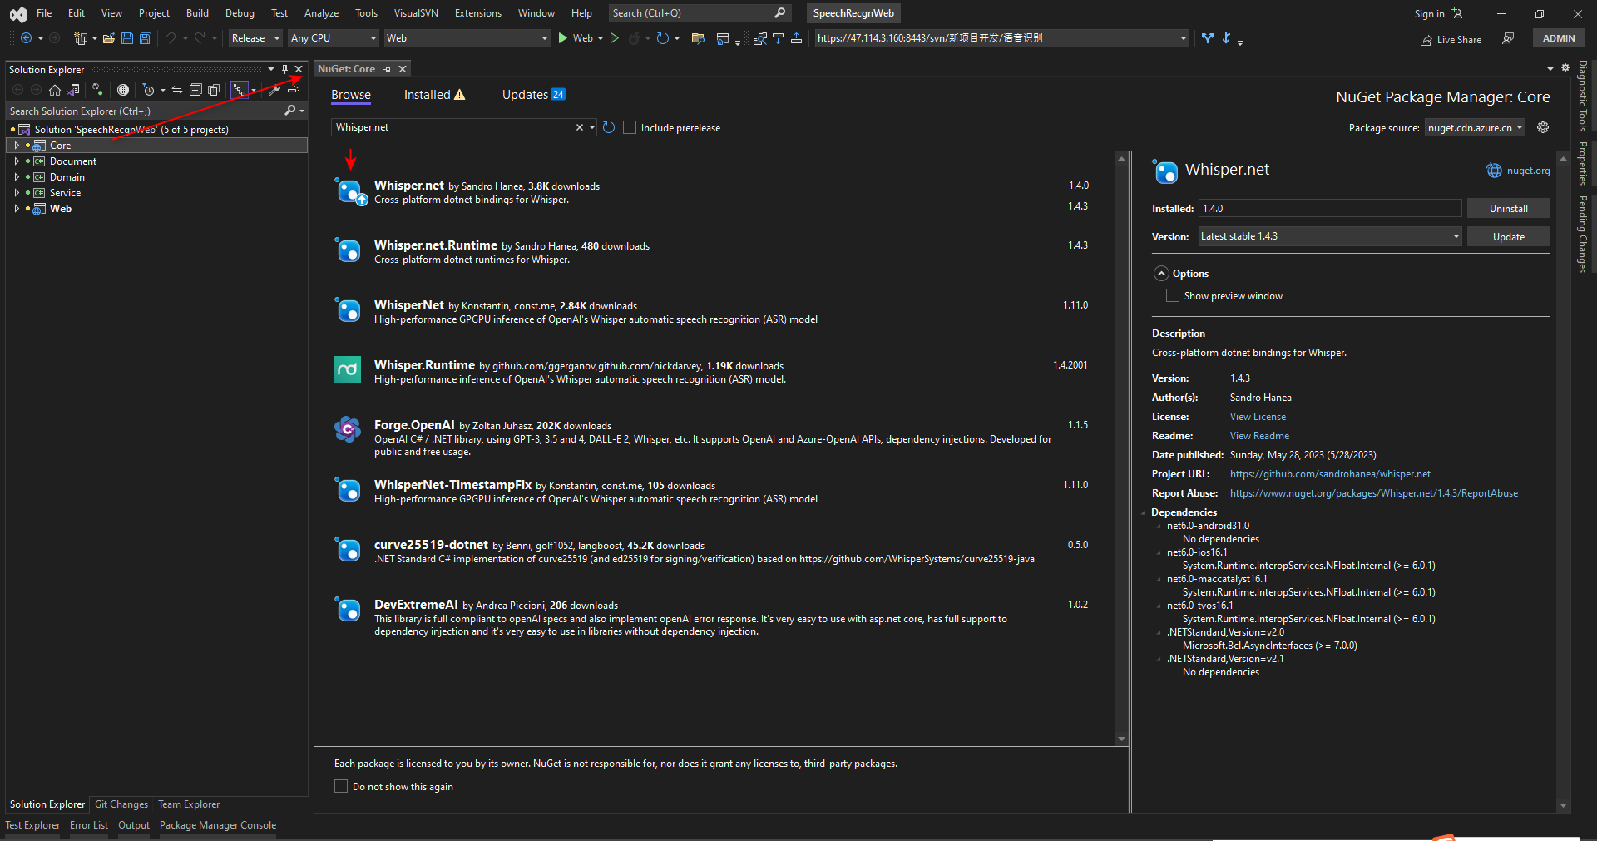The width and height of the screenshot is (1597, 841).
Task: Click Collapse All icon in Solution Explorer
Action: [195, 90]
